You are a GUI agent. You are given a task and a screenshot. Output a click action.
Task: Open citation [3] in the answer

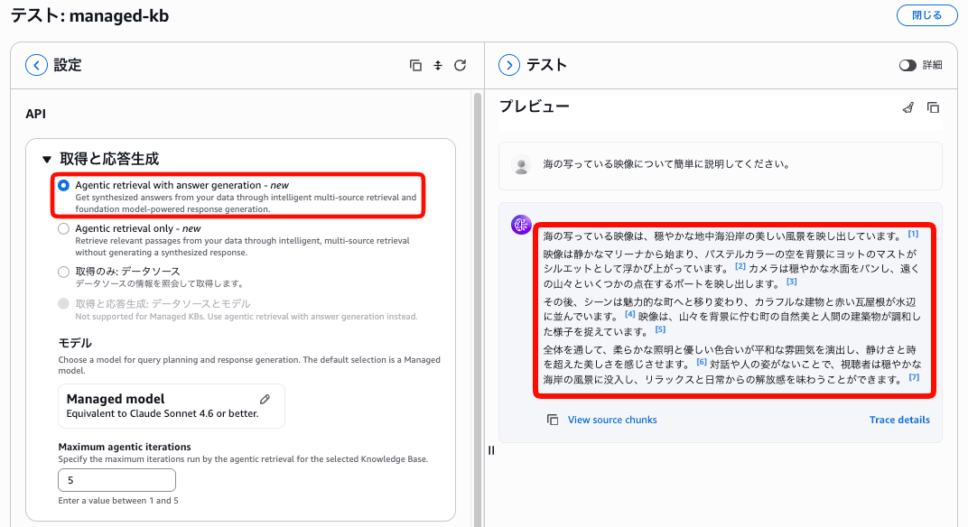point(791,282)
